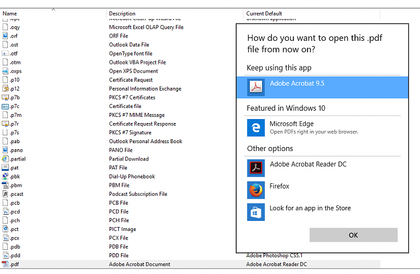Click the .p12 certificate icon
420x274 pixels.
coord(5,88)
